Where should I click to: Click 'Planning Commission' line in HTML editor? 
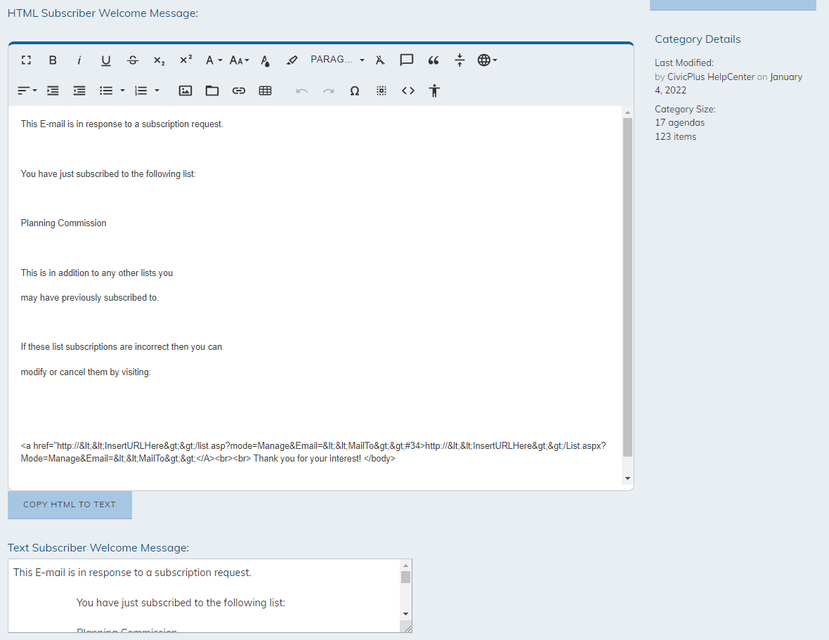[x=63, y=223]
